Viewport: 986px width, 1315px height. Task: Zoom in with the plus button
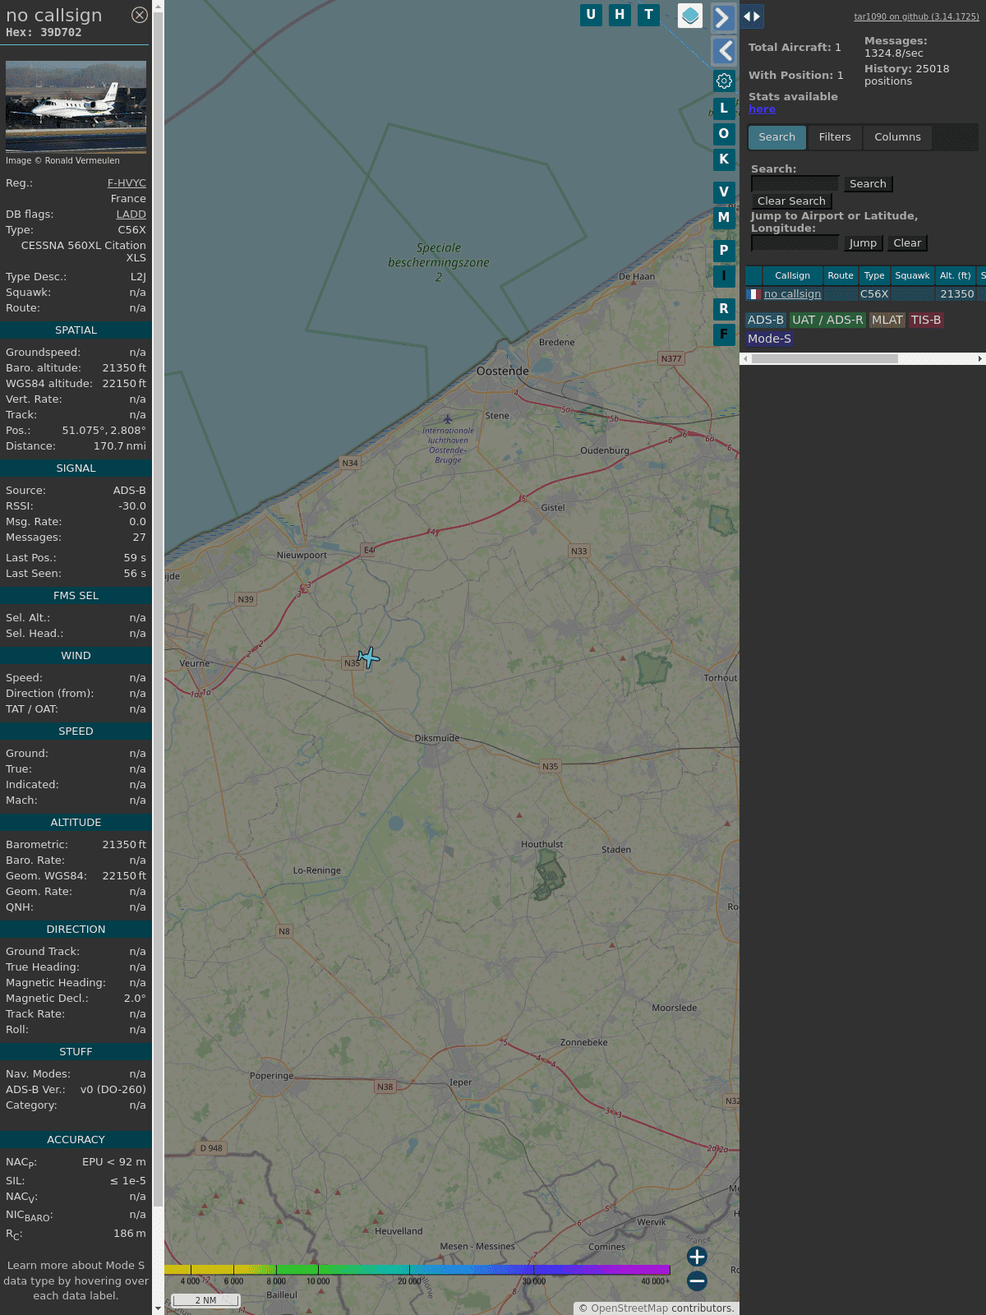pyautogui.click(x=697, y=1257)
